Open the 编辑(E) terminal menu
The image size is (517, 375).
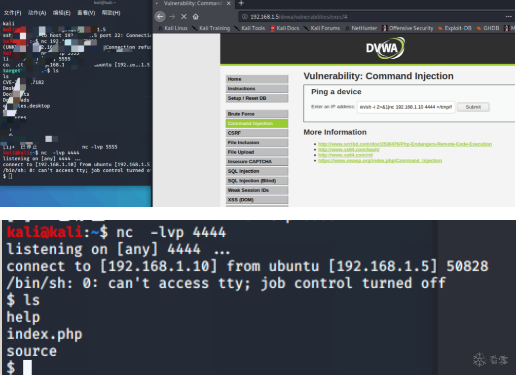(62, 13)
